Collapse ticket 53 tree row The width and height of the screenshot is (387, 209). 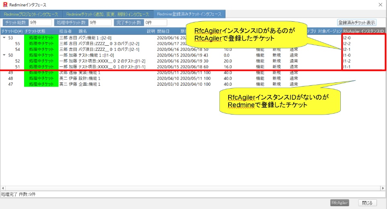(x=4, y=38)
